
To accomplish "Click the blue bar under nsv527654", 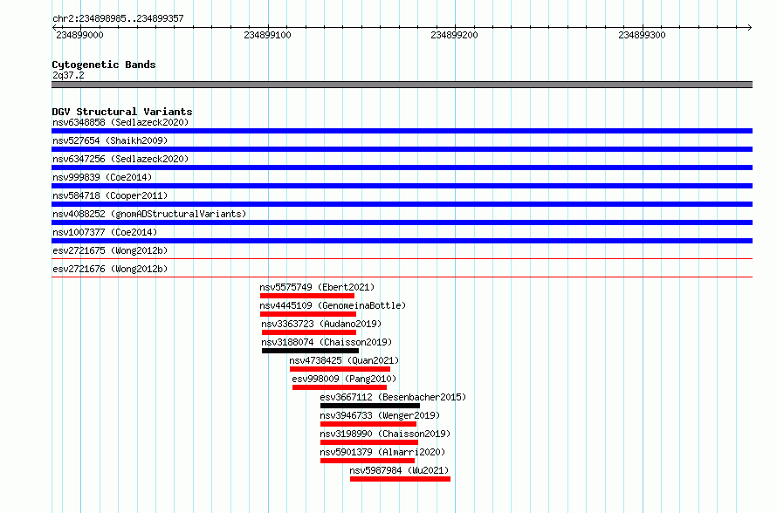I will pyautogui.click(x=402, y=149).
